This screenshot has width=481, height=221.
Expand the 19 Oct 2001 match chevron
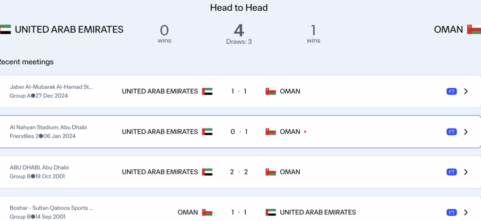(x=466, y=172)
